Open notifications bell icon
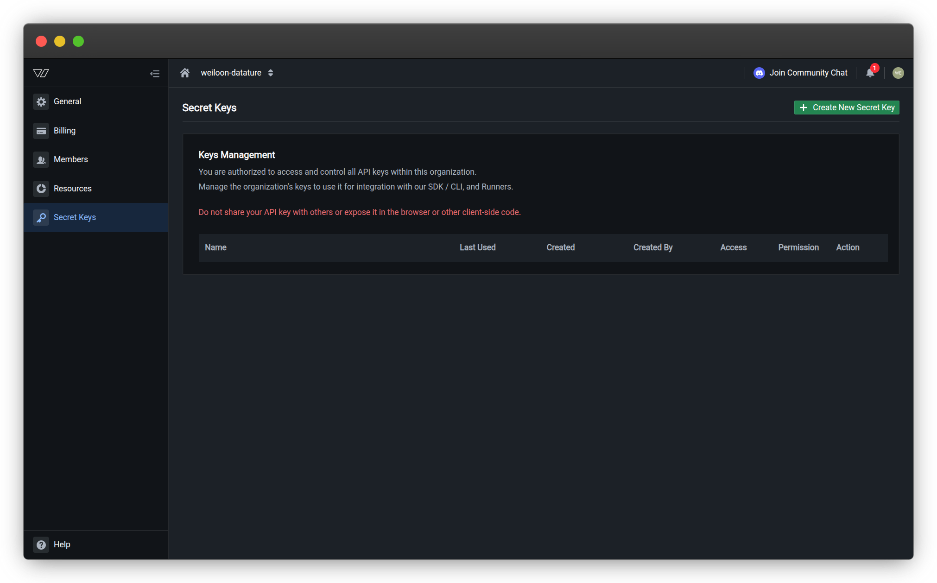Image resolution: width=937 pixels, height=583 pixels. (870, 73)
